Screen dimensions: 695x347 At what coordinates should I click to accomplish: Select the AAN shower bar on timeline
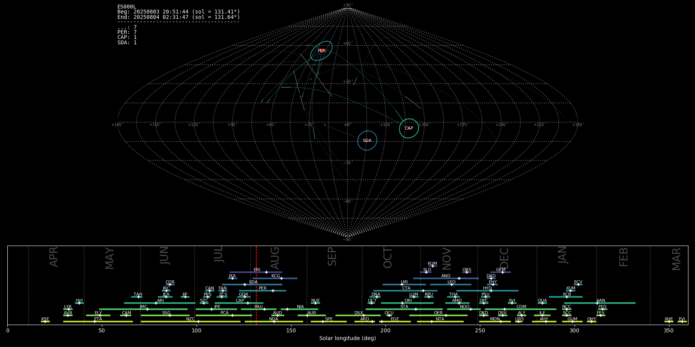point(600,303)
